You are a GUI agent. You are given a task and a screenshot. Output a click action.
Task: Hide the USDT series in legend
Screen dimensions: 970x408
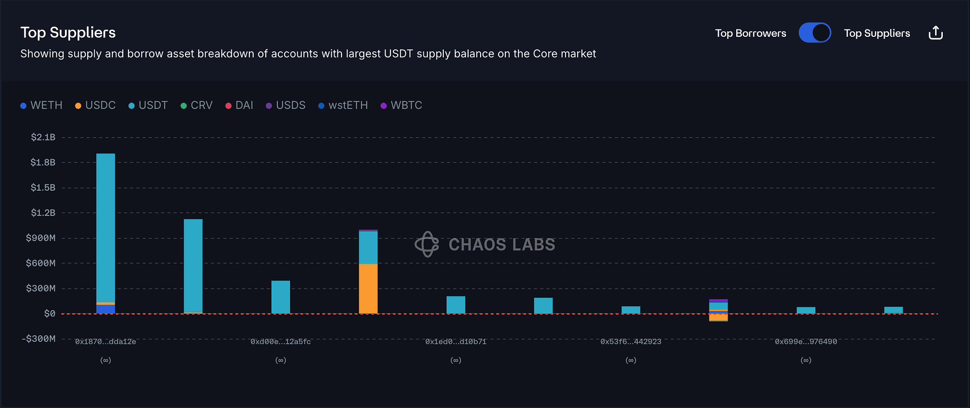tap(148, 106)
